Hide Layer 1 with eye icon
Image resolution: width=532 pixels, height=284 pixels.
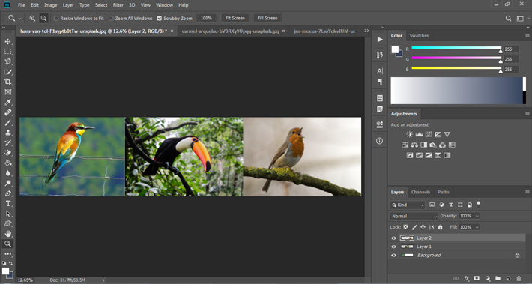tap(393, 247)
